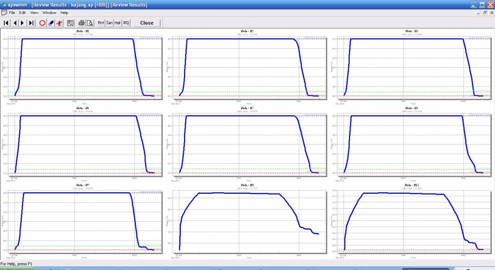Toggle the Hdr hydraulics results mode
This screenshot has height=270, width=495.
(x=117, y=23)
